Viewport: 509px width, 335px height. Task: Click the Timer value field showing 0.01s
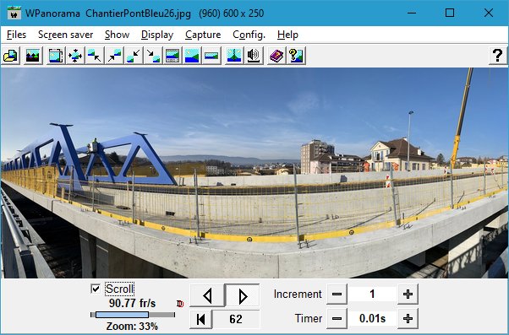click(x=372, y=318)
